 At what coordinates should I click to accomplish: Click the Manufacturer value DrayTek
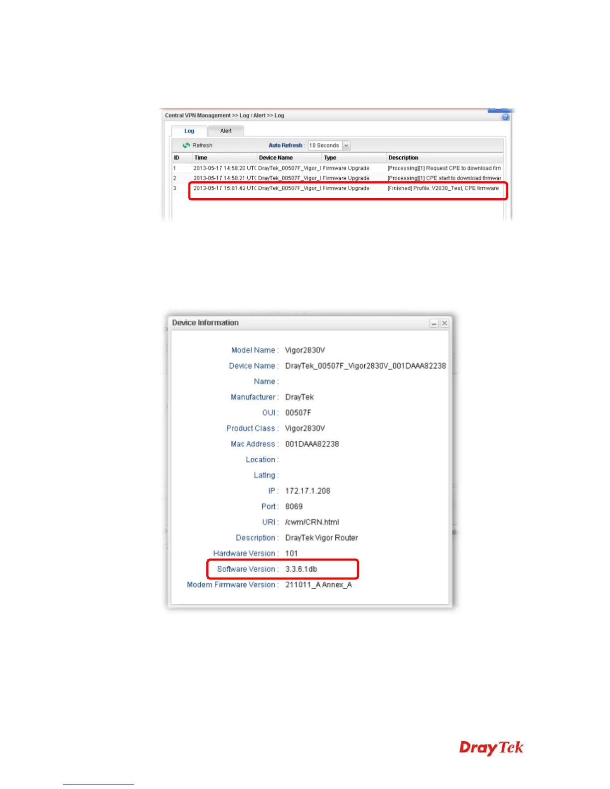click(x=300, y=397)
